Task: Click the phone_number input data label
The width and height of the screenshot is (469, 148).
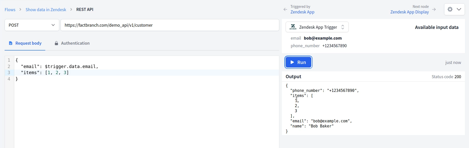Action: point(305,46)
